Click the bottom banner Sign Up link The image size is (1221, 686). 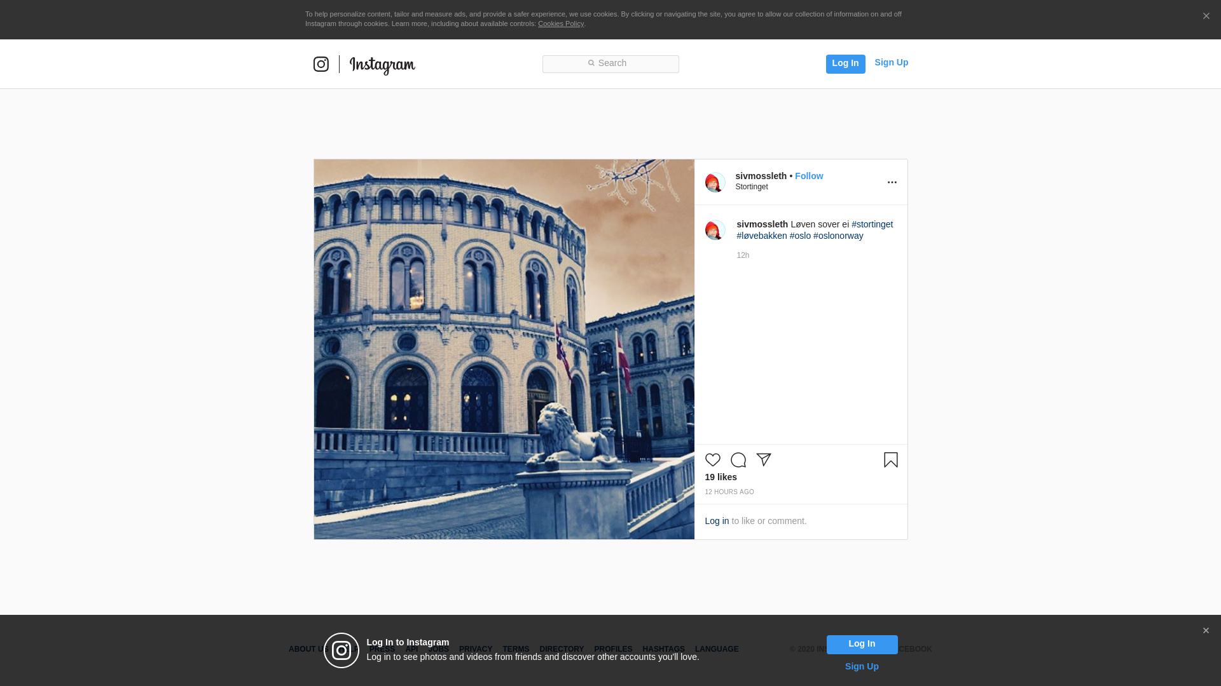862,666
